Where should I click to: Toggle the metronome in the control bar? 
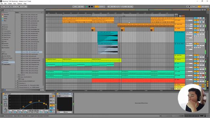coord(20,7)
